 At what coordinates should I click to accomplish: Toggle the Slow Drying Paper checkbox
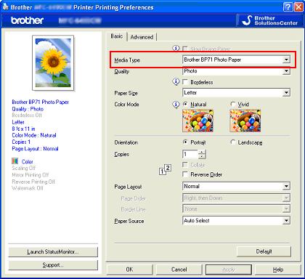click(185, 49)
